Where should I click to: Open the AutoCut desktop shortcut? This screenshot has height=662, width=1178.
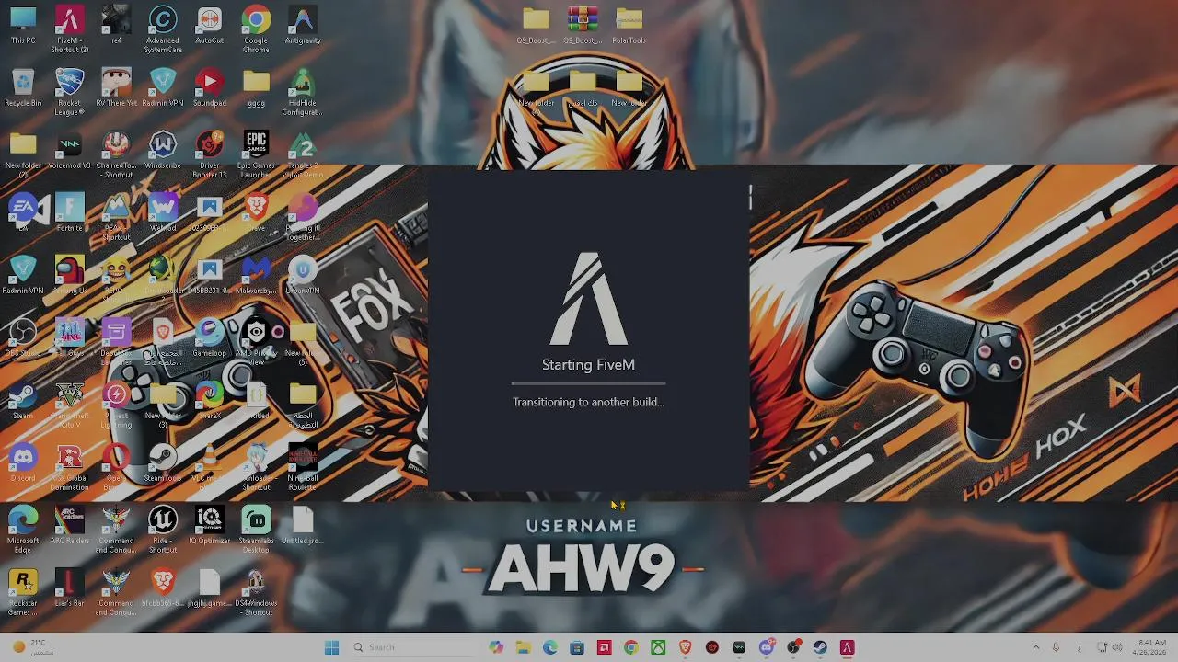coord(210,26)
